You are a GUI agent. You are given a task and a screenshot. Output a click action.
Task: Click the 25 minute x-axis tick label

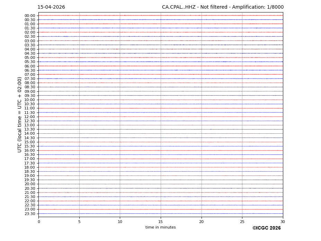pyautogui.click(x=242, y=222)
